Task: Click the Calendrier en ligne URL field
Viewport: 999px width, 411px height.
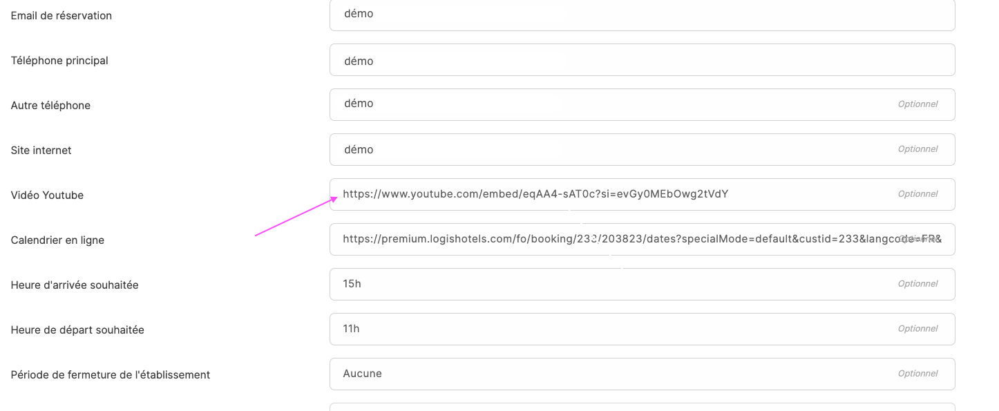Action: (x=642, y=240)
